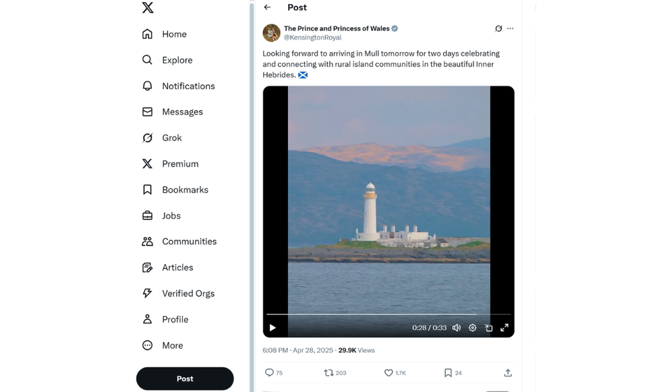The image size is (661, 392).
Task: Click the Grok icon on the post
Action: [498, 28]
